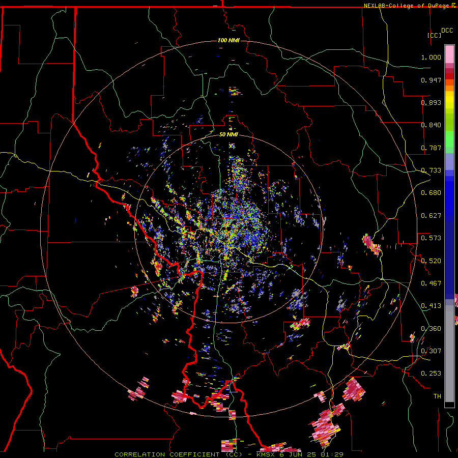Select the 0.840 scale value
This screenshot has width=458, height=458.
pyautogui.click(x=431, y=125)
